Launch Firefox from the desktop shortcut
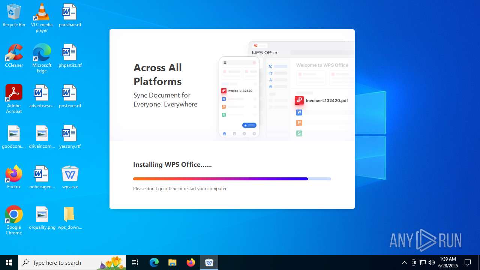Image resolution: width=480 pixels, height=270 pixels. coord(14,177)
